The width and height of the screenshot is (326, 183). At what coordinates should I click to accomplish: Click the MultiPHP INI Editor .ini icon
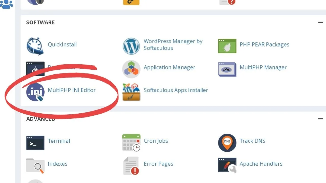35,92
